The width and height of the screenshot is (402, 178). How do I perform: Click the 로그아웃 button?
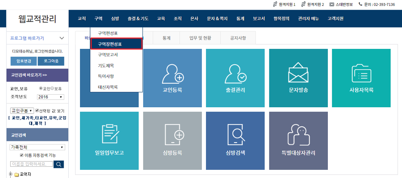pyautogui.click(x=51, y=61)
